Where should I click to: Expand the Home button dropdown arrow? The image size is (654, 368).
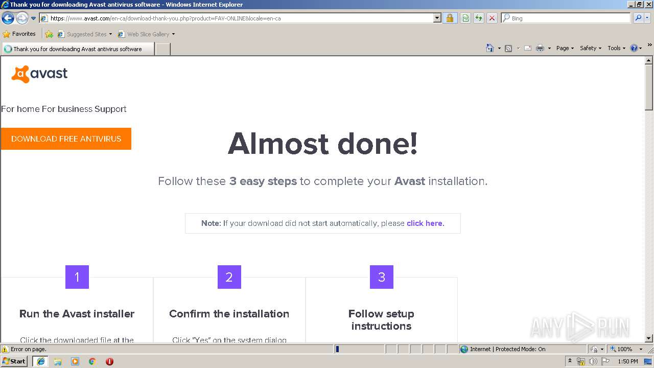[499, 48]
